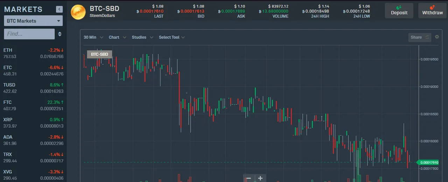Click the BTC-SBD chart label tag
Screen dimensions: 448x182
(99, 54)
